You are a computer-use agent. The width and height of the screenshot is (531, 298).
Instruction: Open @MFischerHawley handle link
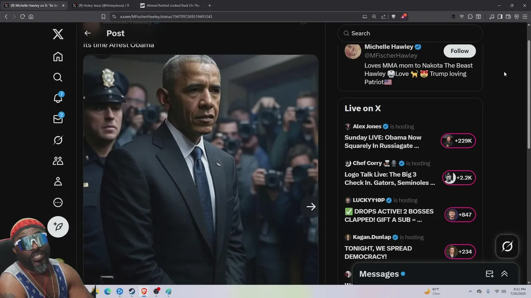tap(391, 55)
